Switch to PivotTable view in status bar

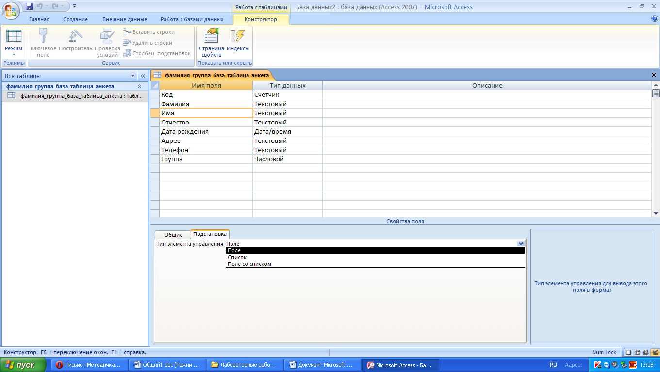[x=637, y=352]
